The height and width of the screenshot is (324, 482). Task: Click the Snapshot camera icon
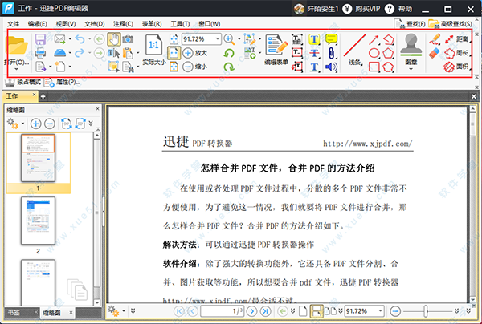click(128, 39)
